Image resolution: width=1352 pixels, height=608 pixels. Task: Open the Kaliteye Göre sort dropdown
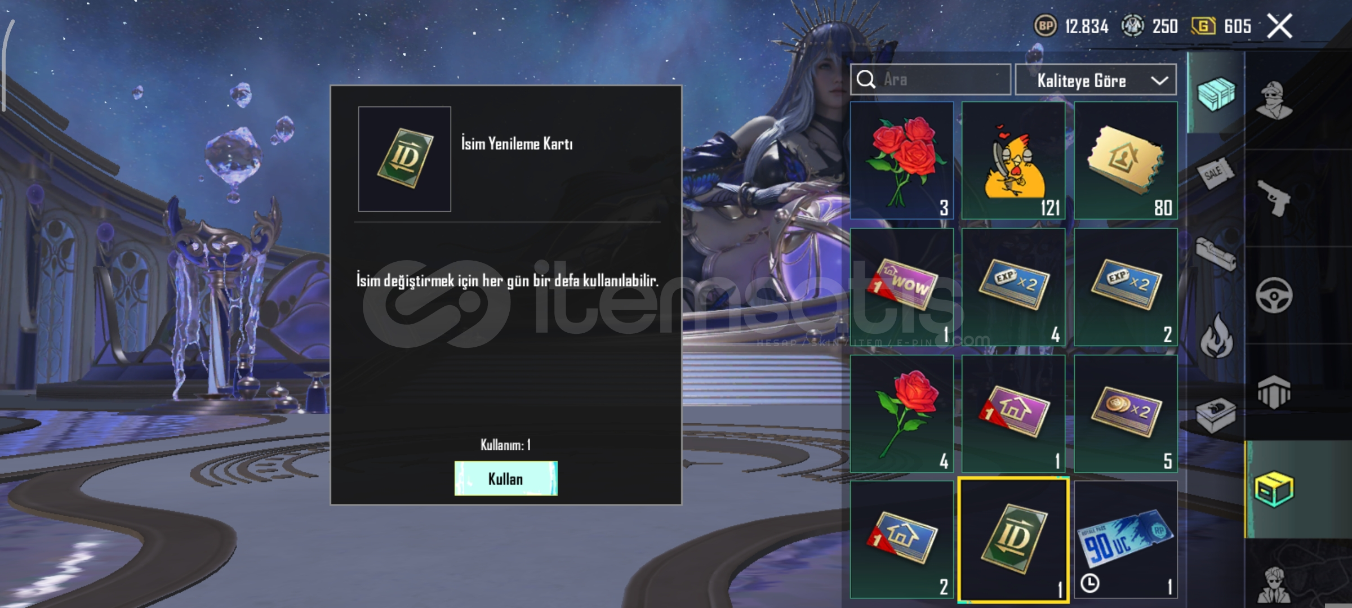(x=1096, y=80)
